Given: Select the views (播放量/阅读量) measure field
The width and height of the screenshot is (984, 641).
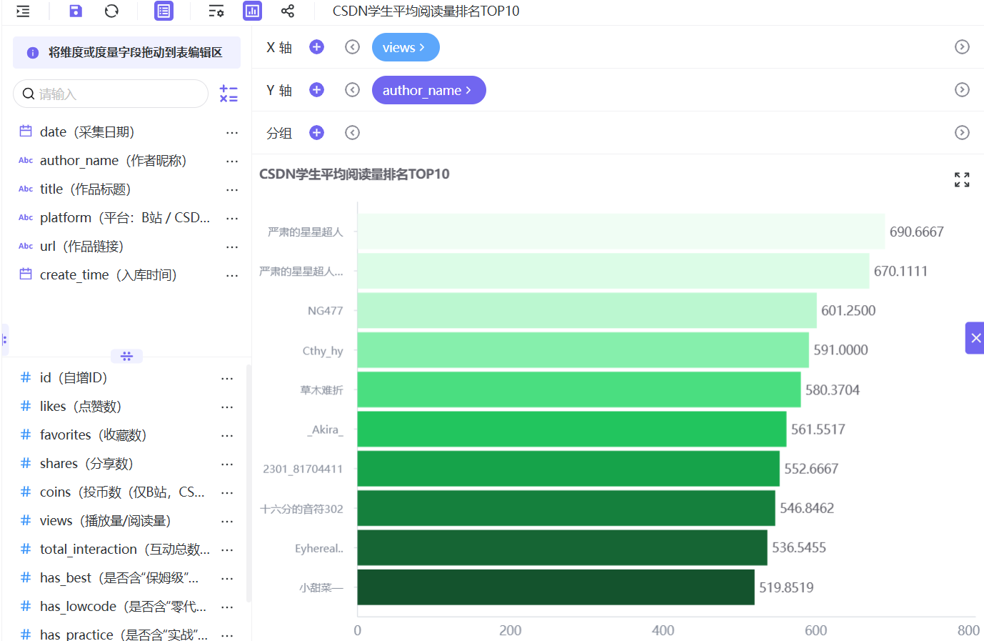Looking at the screenshot, I should pos(105,521).
